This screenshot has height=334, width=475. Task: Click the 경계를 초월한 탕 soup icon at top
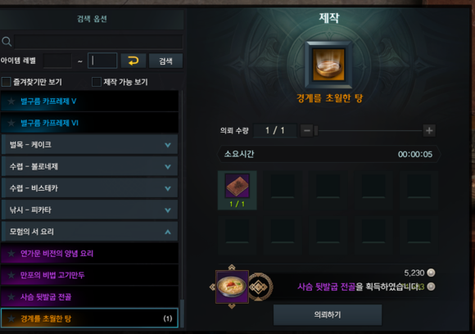[328, 65]
